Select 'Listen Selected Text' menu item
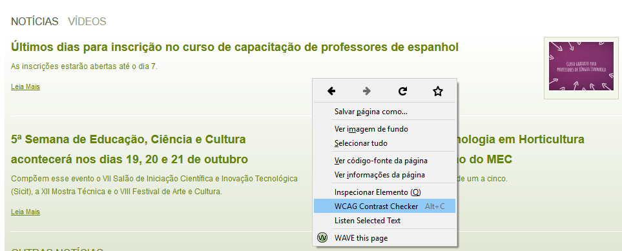This screenshot has height=251, width=622. 384,221
